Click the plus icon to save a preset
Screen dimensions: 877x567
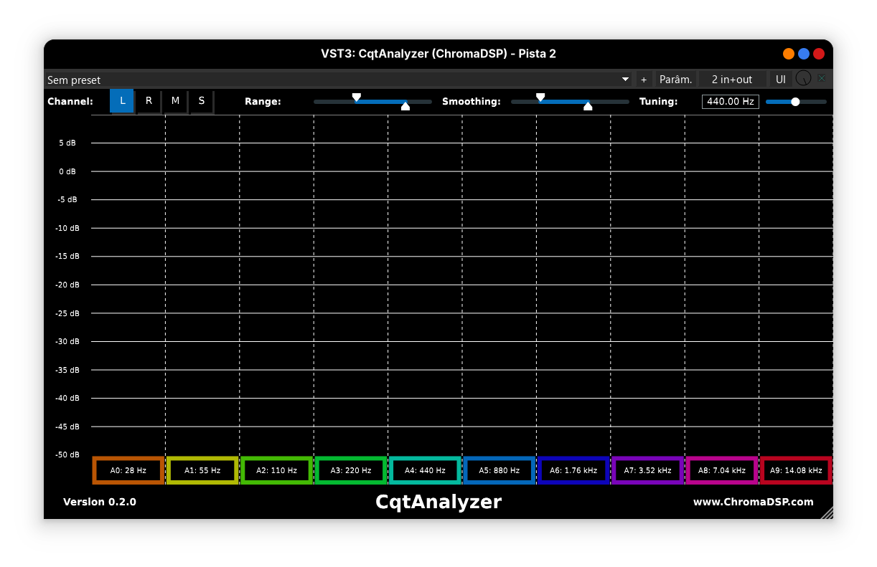click(x=644, y=79)
